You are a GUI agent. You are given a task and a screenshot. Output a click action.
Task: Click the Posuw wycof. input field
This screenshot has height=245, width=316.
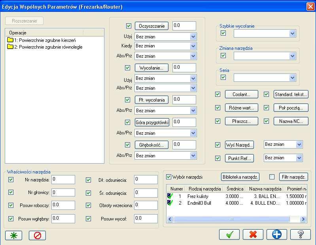tap(146, 219)
